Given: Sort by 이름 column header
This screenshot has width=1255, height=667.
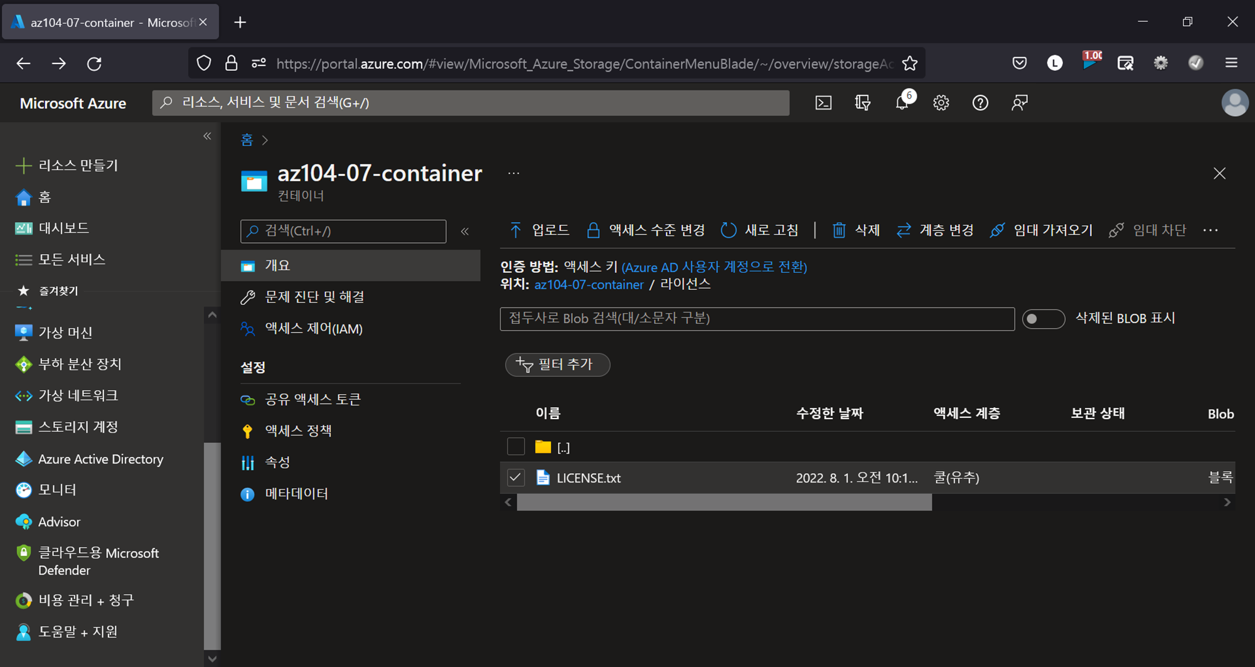Looking at the screenshot, I should tap(548, 414).
